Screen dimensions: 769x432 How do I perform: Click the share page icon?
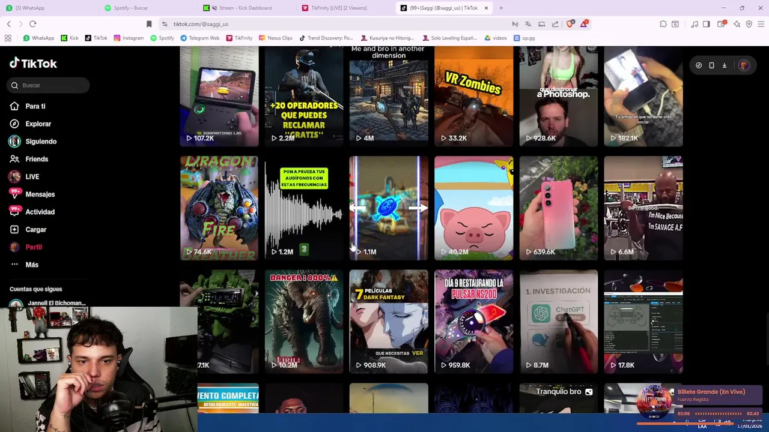click(x=555, y=24)
